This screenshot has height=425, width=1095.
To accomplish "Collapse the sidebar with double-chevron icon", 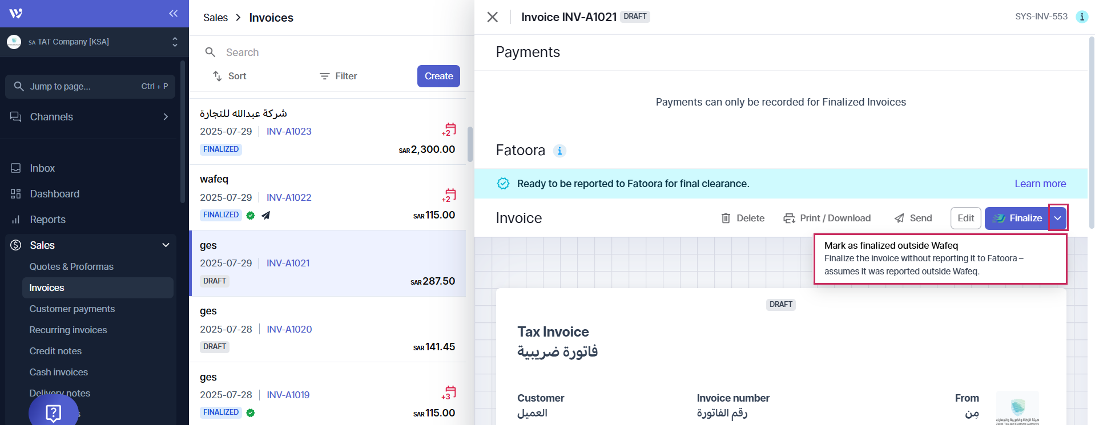I will [x=173, y=13].
